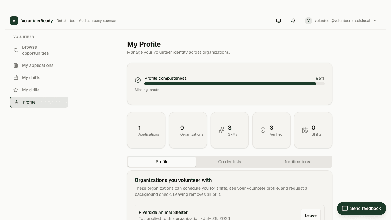
Task: Click the profile completeness check-circle icon
Action: pos(138,80)
